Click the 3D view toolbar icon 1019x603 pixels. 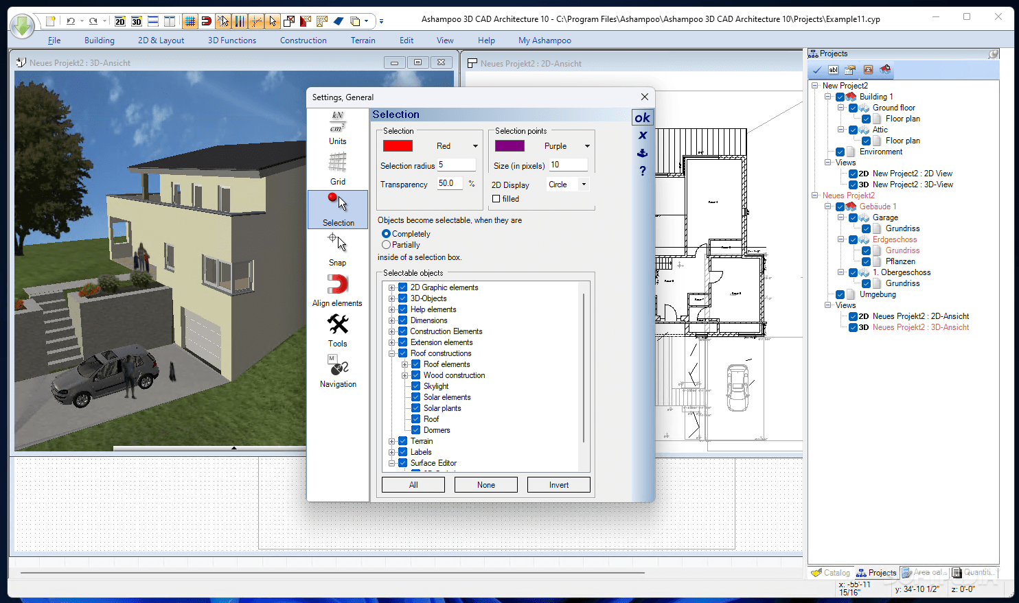coord(136,21)
